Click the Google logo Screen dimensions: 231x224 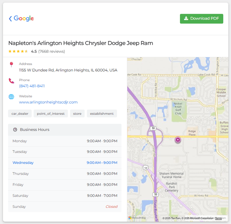24,18
